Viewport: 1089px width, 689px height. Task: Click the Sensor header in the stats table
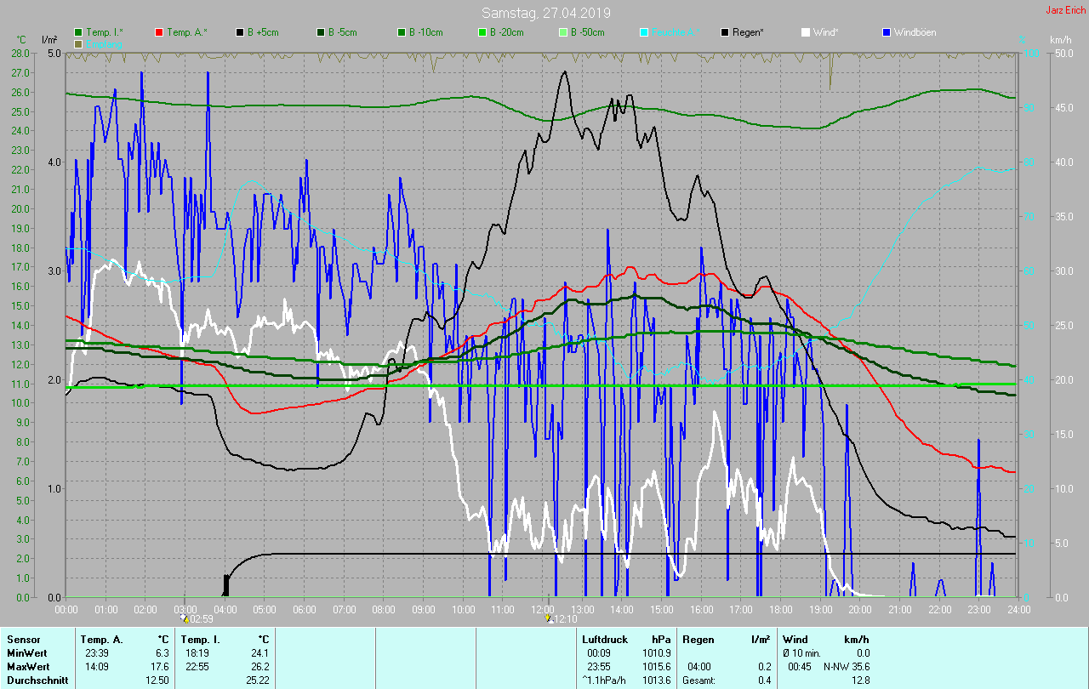click(23, 639)
